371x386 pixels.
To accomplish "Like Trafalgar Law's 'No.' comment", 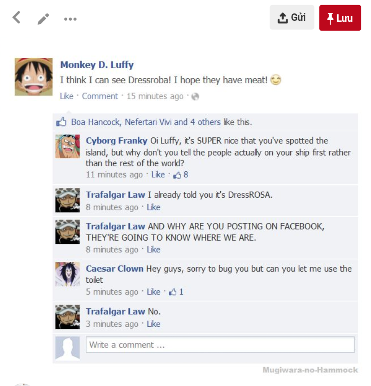I will coord(154,324).
